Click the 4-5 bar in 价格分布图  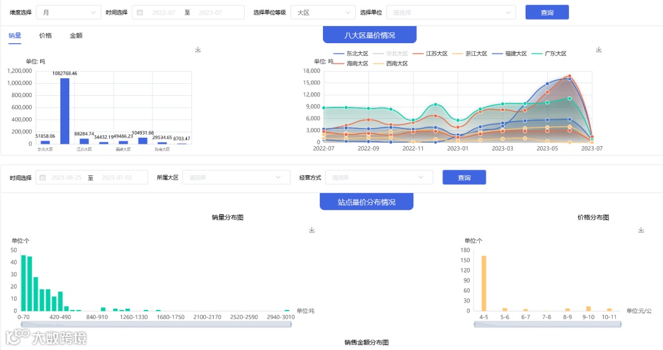[484, 283]
